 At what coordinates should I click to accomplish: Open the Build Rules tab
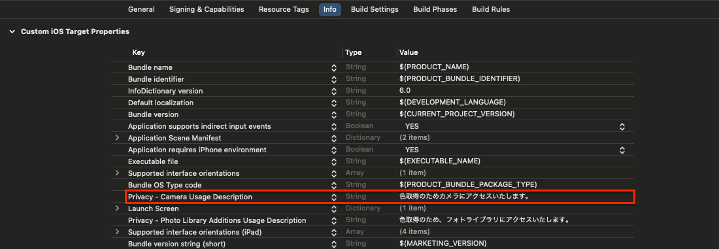(491, 9)
